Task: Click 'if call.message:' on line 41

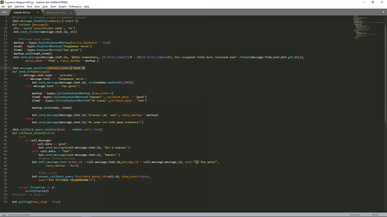Action: click(39, 140)
